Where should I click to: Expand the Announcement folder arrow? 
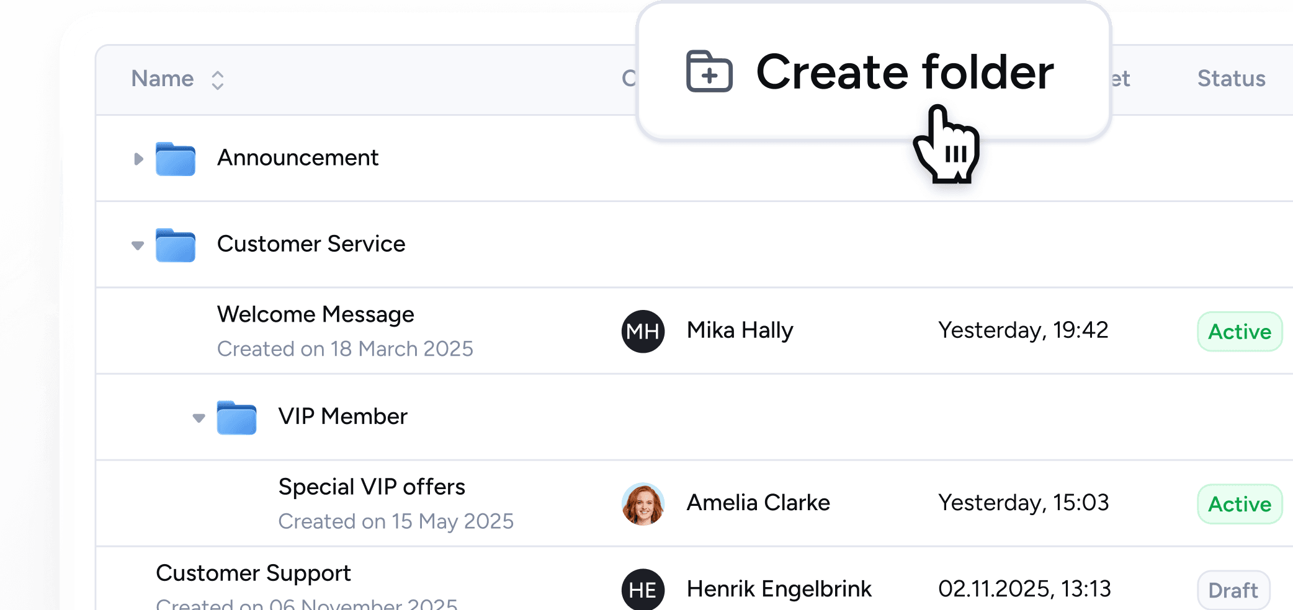point(138,159)
